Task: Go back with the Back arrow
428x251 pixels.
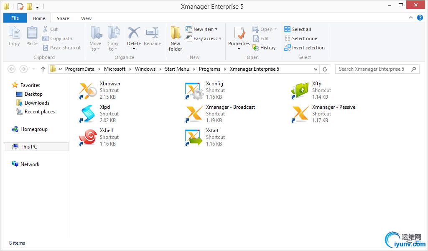Action: [11, 69]
